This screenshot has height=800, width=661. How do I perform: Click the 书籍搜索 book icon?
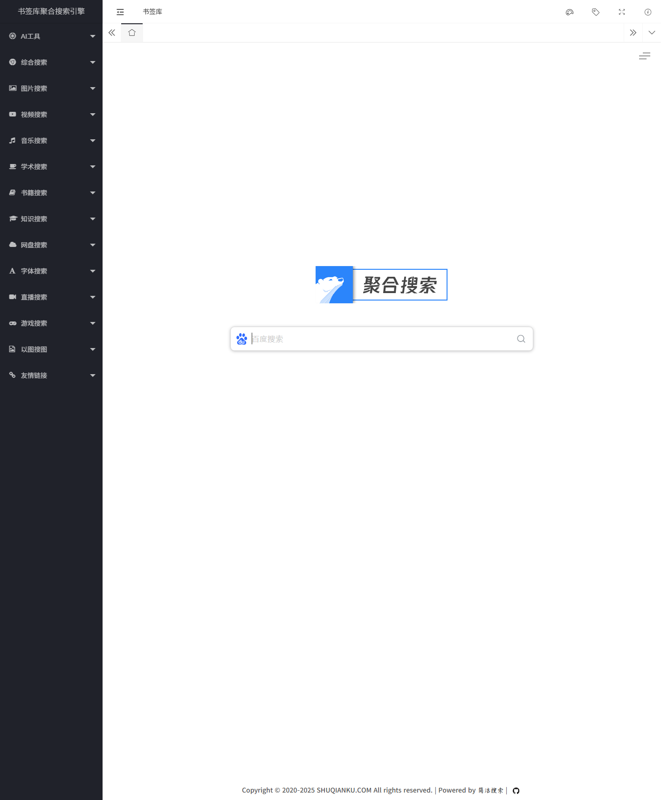pos(13,192)
